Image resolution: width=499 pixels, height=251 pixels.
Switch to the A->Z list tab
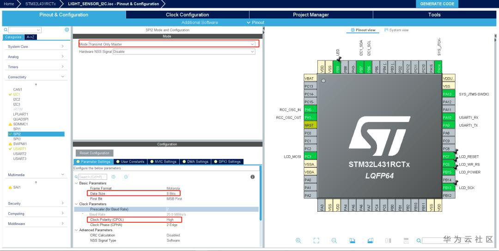pos(30,37)
